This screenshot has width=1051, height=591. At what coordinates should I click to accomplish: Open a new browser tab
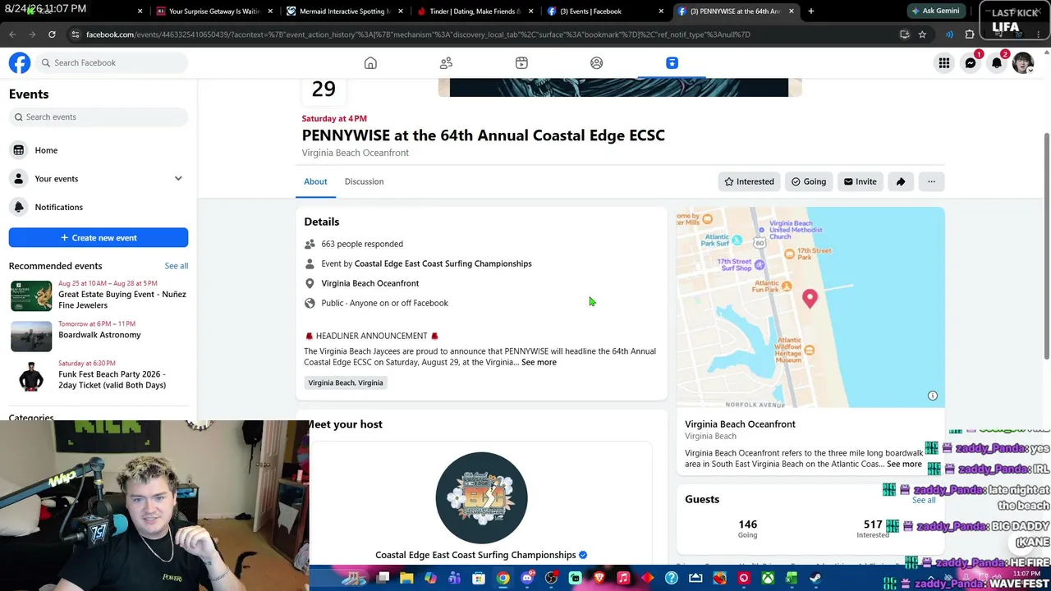tap(811, 11)
